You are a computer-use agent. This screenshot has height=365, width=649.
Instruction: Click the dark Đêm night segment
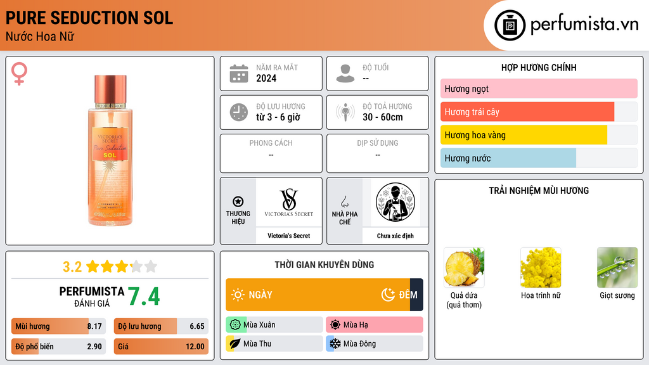[416, 295]
